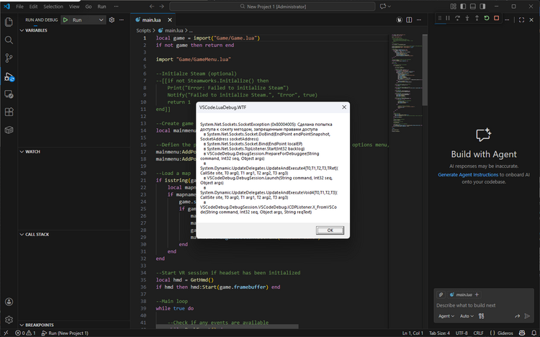The image size is (540, 337).
Task: Open launch.json via the debug gear icon
Action: pyautogui.click(x=112, y=20)
